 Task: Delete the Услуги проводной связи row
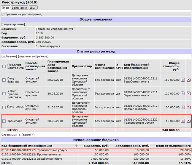tap(188, 94)
